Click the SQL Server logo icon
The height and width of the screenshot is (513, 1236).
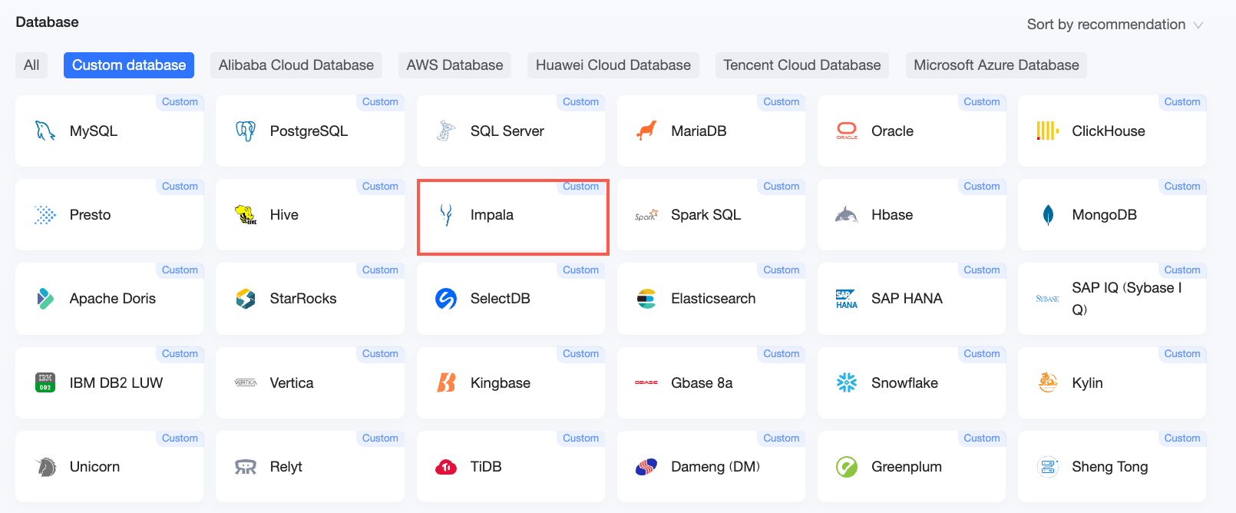click(446, 131)
